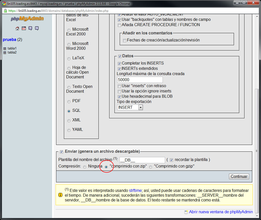Click the https padlock icon
The width and height of the screenshot is (261, 220).
tap(5, 11)
